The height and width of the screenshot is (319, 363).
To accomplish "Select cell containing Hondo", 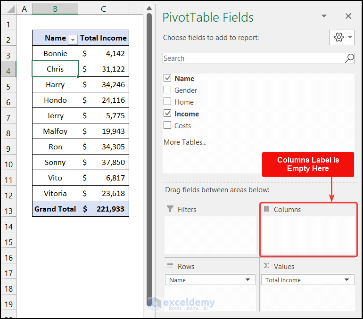I will click(55, 100).
